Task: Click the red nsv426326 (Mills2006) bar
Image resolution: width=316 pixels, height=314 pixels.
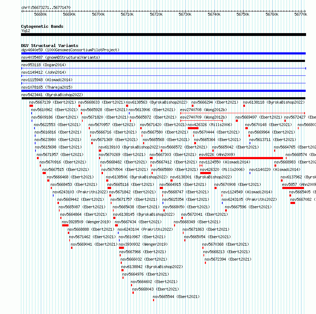Action: (x=193, y=128)
